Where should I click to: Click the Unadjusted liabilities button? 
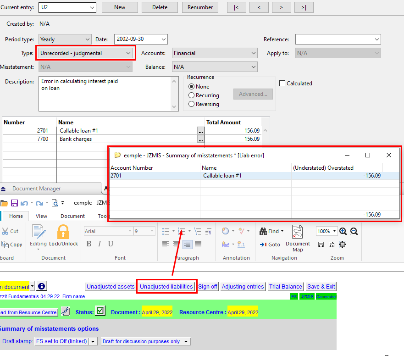click(166, 287)
